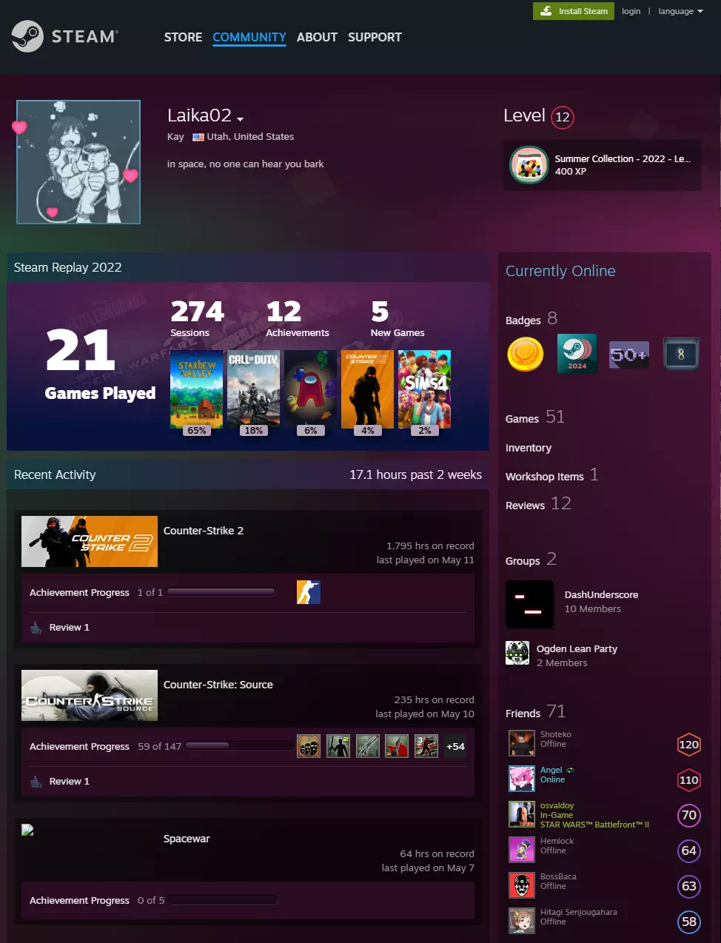Click the DashUnderscore group avatar
Screen dimensions: 721x943
[x=529, y=604]
